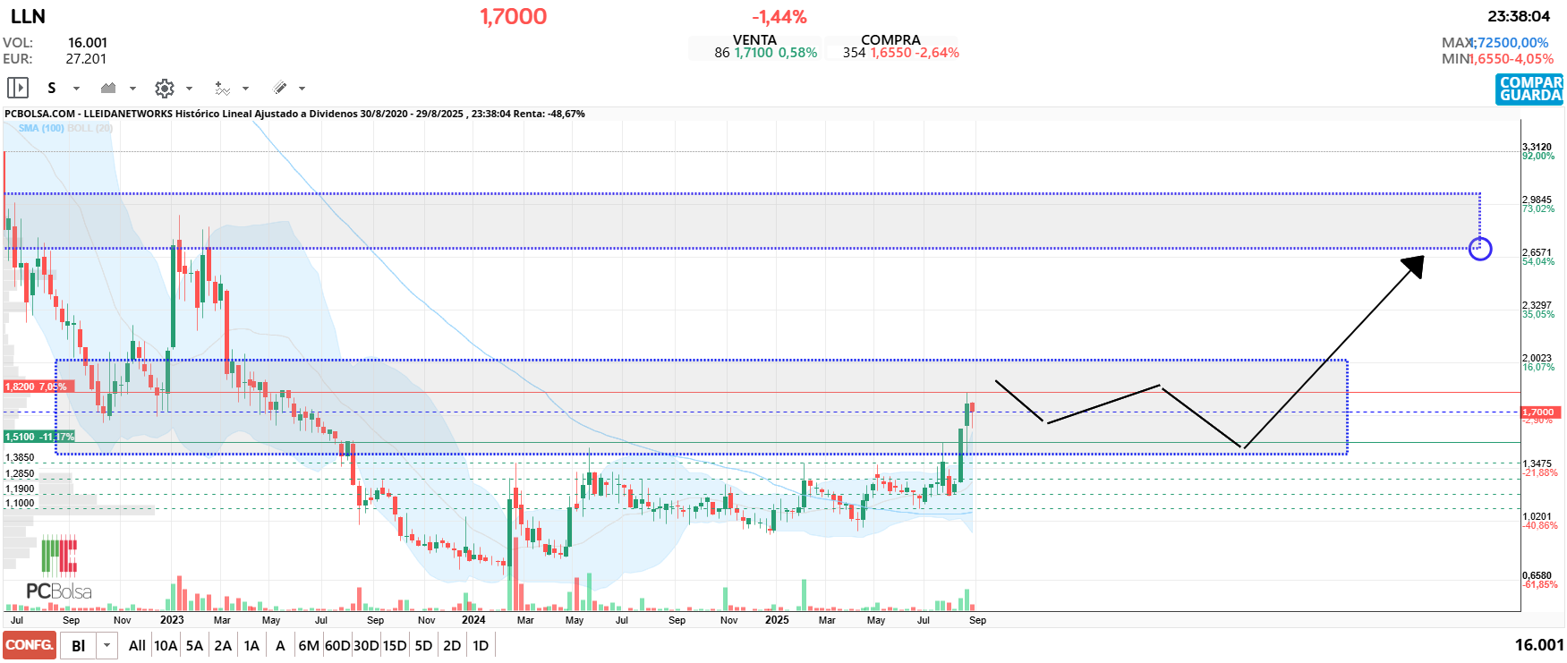Image resolution: width=1567 pixels, height=663 pixels.
Task: Click the red CONFG. button
Action: (30, 645)
